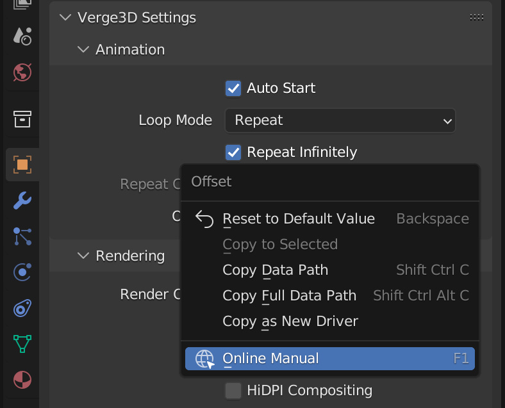Show the Object Constraints tab
Screen dimensions: 505x408
[x=22, y=309]
